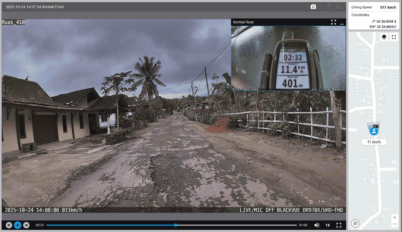Zoom out on the map
Viewport: 402px width, 232px height.
tap(394, 224)
